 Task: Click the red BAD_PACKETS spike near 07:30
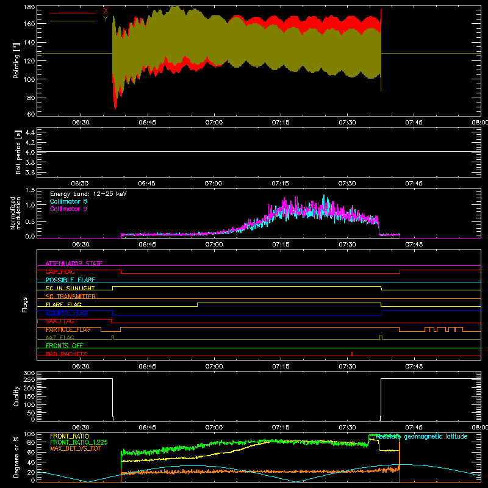pos(352,354)
